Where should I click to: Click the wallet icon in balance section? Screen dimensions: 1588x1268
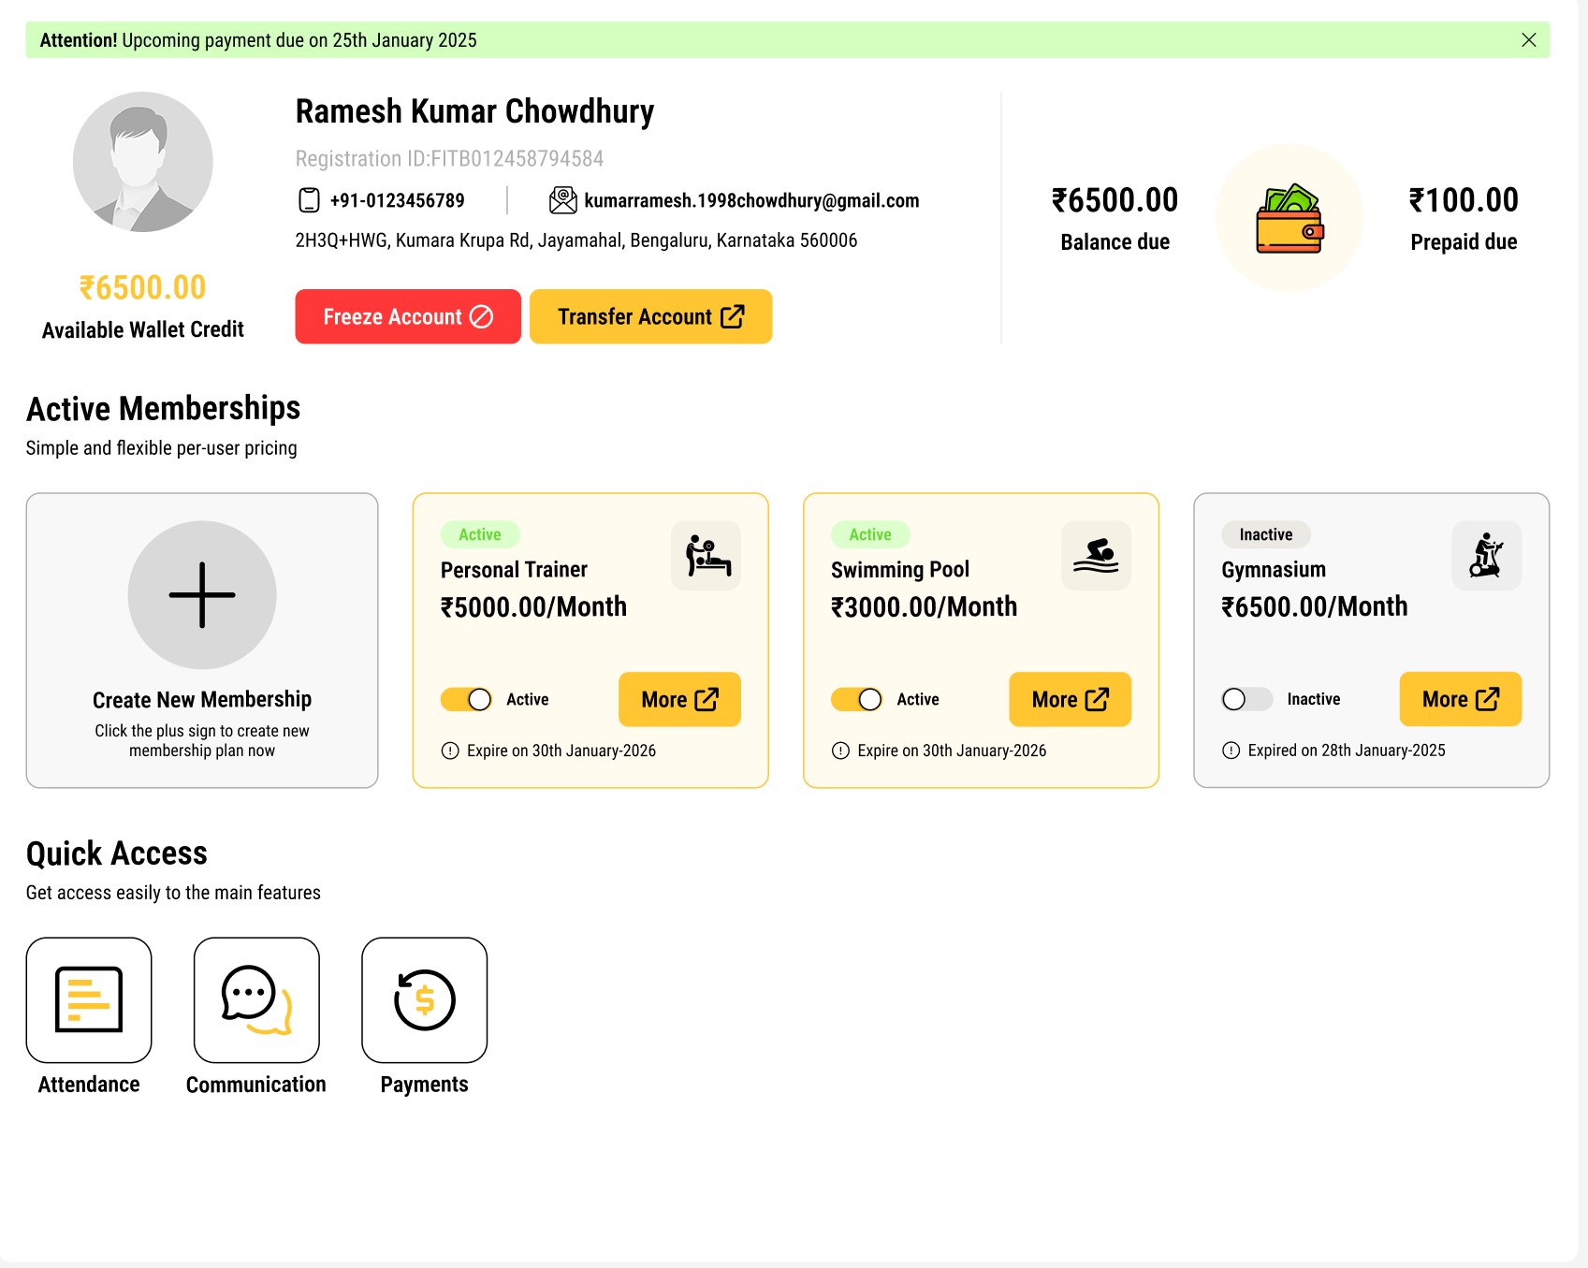click(1289, 219)
